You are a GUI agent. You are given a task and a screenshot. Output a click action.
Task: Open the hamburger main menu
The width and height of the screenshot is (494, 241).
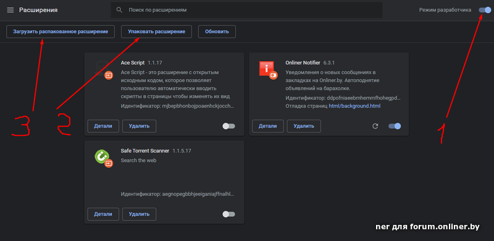click(x=10, y=10)
